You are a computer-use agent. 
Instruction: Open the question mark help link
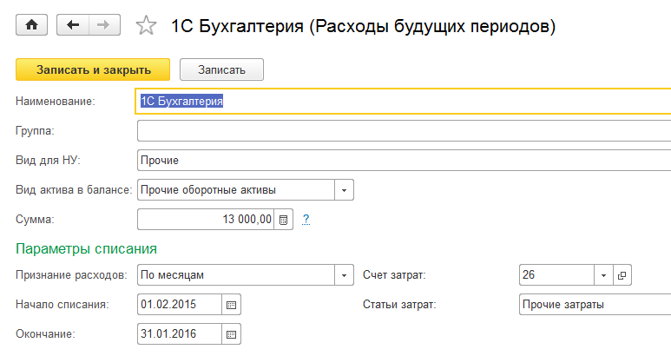coord(306,219)
